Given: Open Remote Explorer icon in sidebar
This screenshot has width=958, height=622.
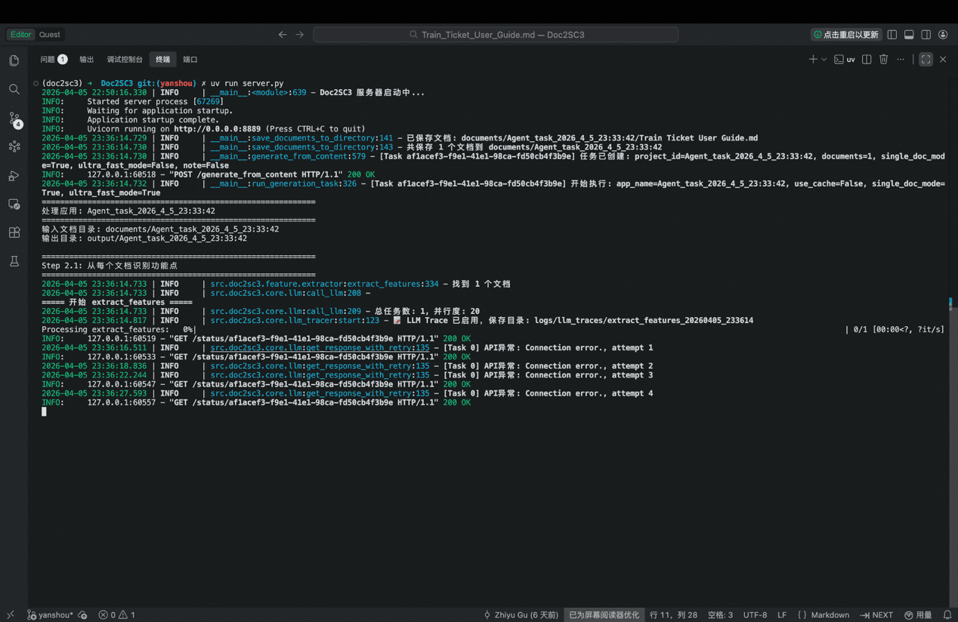Looking at the screenshot, I should [14, 205].
